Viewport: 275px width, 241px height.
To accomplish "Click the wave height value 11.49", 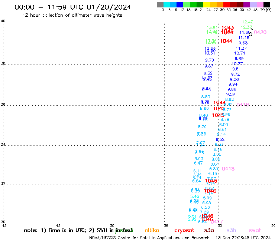I will point(244,37).
